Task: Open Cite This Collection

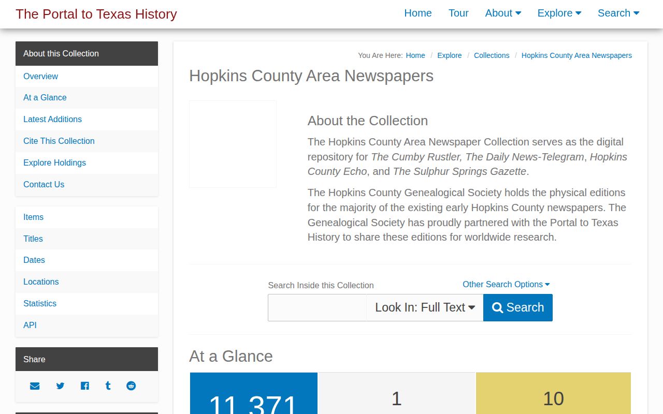Action: point(87,141)
